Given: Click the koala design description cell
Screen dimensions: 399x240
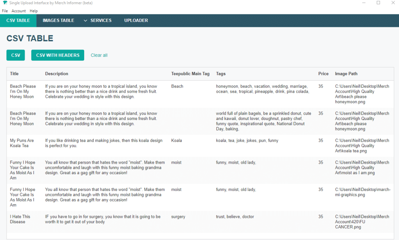Looking at the screenshot, I should [104, 143].
